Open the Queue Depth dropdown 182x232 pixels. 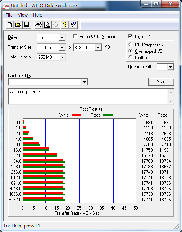click(x=170, y=67)
